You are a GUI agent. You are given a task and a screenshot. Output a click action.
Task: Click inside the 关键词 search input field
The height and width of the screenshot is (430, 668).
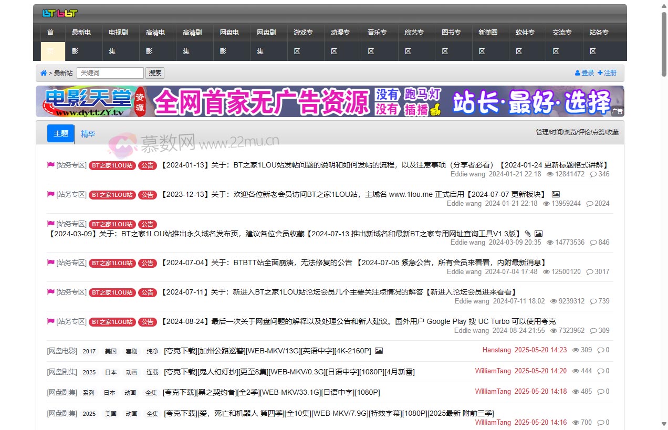pos(110,72)
